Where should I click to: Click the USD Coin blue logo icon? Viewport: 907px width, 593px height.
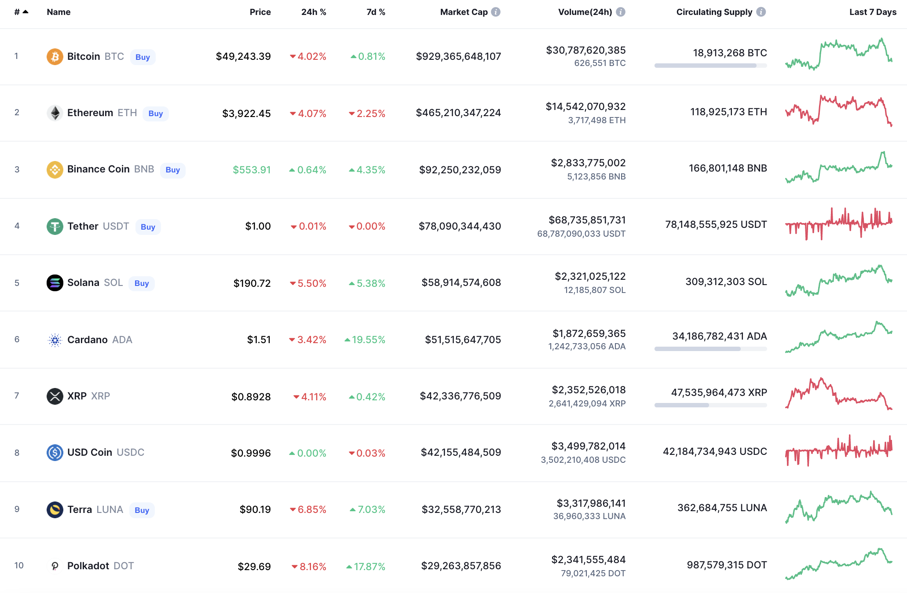[x=55, y=453]
